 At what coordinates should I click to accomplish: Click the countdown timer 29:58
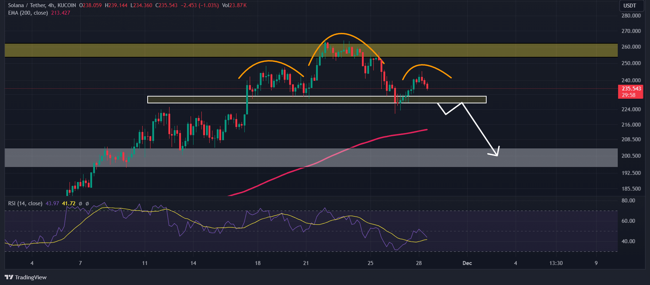[x=629, y=95]
